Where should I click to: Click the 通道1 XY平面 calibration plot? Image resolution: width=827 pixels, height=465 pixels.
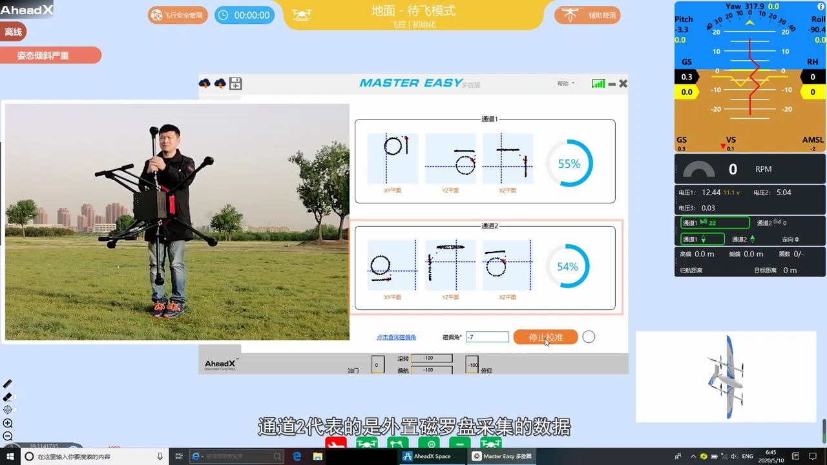(x=393, y=159)
